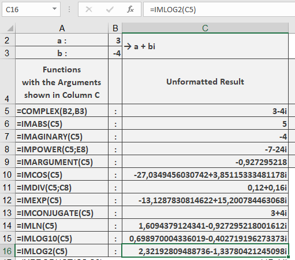The image size is (295, 260).
Task: Click the cell with =IMCONJUGATE(C5)
Action: [62, 213]
